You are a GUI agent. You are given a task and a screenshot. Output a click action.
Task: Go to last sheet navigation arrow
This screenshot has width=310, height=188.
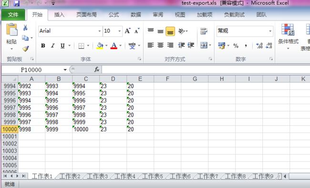coord(23,176)
